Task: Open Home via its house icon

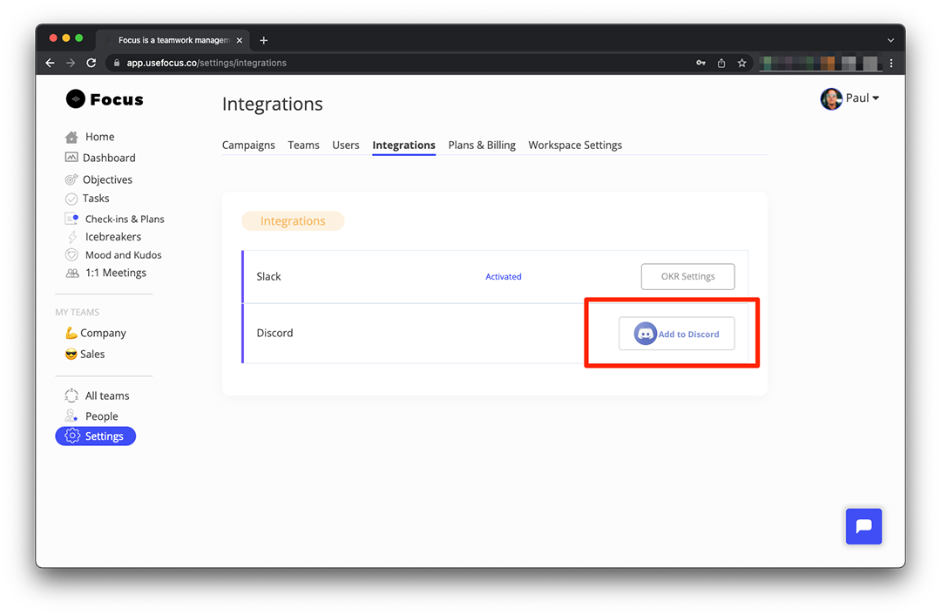Action: [71, 137]
